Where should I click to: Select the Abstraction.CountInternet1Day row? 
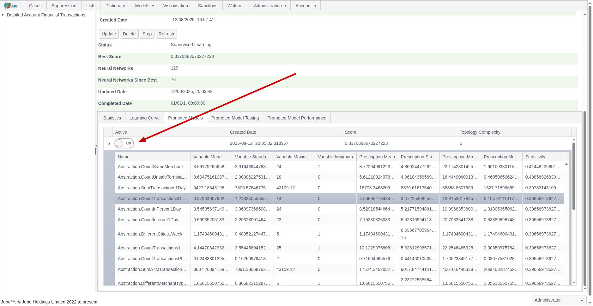coord(339,220)
